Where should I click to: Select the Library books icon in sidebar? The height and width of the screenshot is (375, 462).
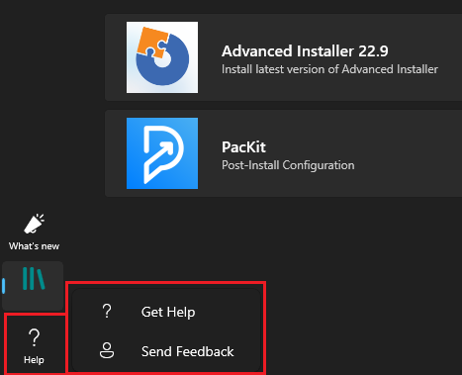point(34,279)
